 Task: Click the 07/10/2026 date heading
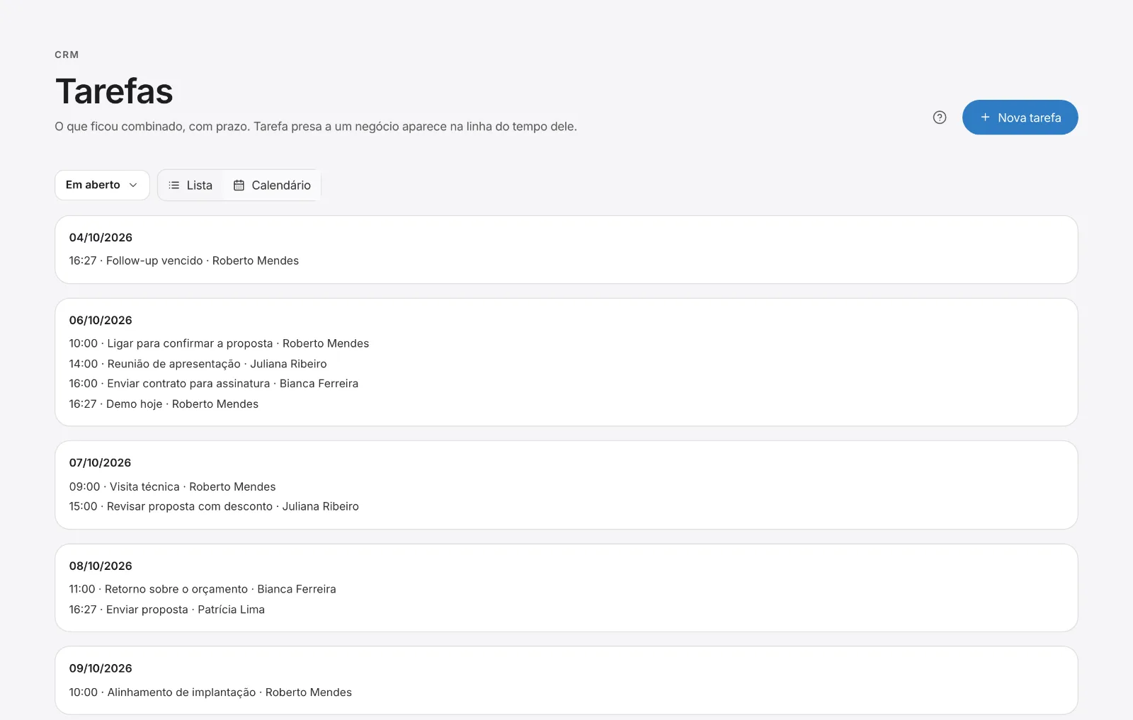100,463
